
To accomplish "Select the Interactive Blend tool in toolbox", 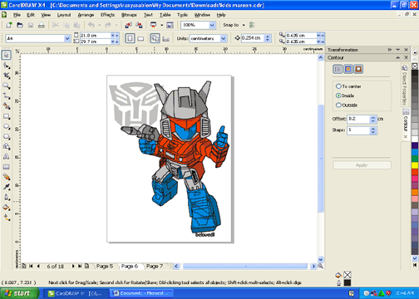I will tap(7, 177).
